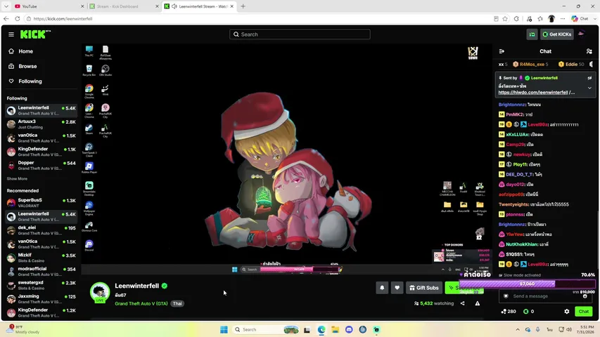600x337 pixels.
Task: Open Browse in the sidebar
Action: tap(23, 66)
